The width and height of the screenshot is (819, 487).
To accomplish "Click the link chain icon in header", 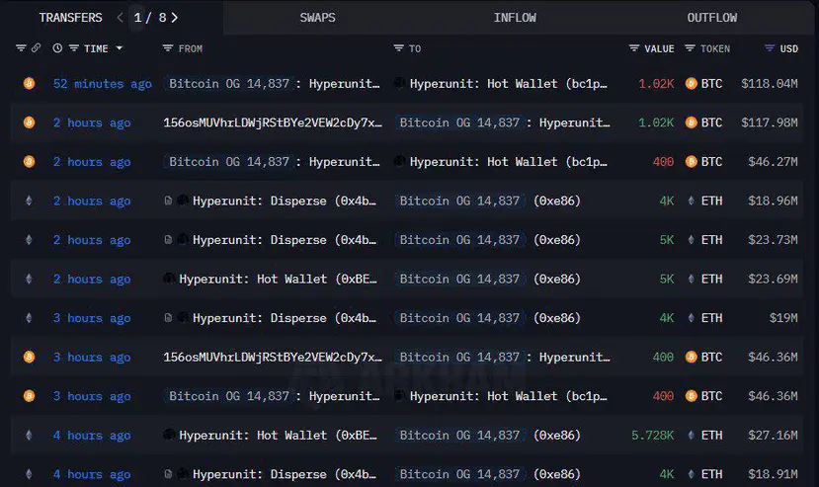I will click(36, 48).
